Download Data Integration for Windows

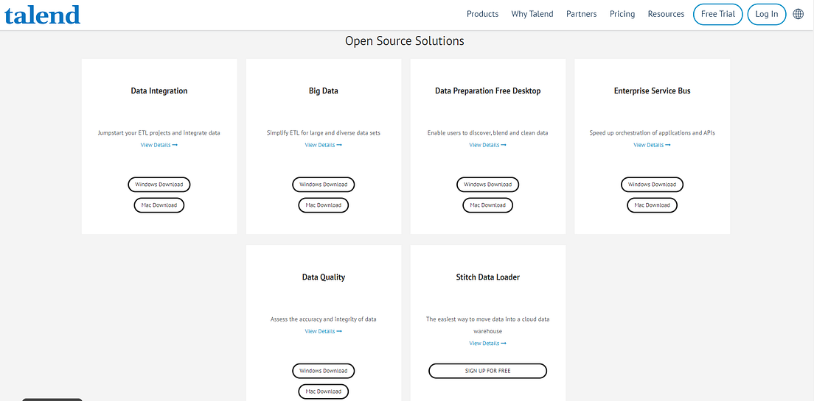click(x=159, y=185)
